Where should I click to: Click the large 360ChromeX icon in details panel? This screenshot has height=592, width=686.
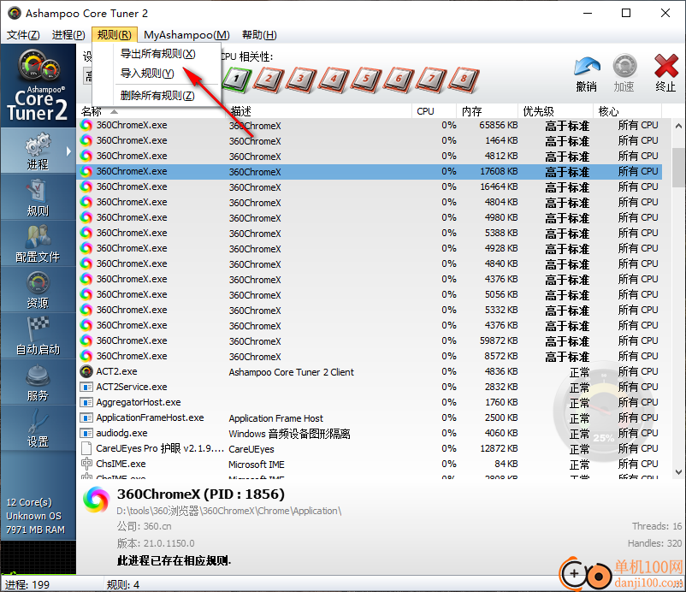pos(97,500)
